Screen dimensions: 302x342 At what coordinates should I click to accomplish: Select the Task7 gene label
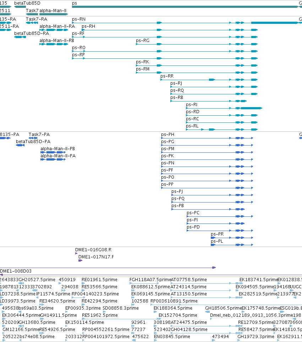tap(32, 10)
